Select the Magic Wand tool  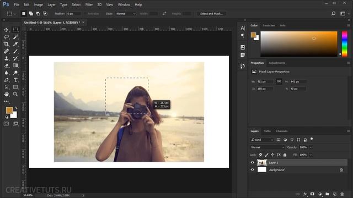point(15,37)
